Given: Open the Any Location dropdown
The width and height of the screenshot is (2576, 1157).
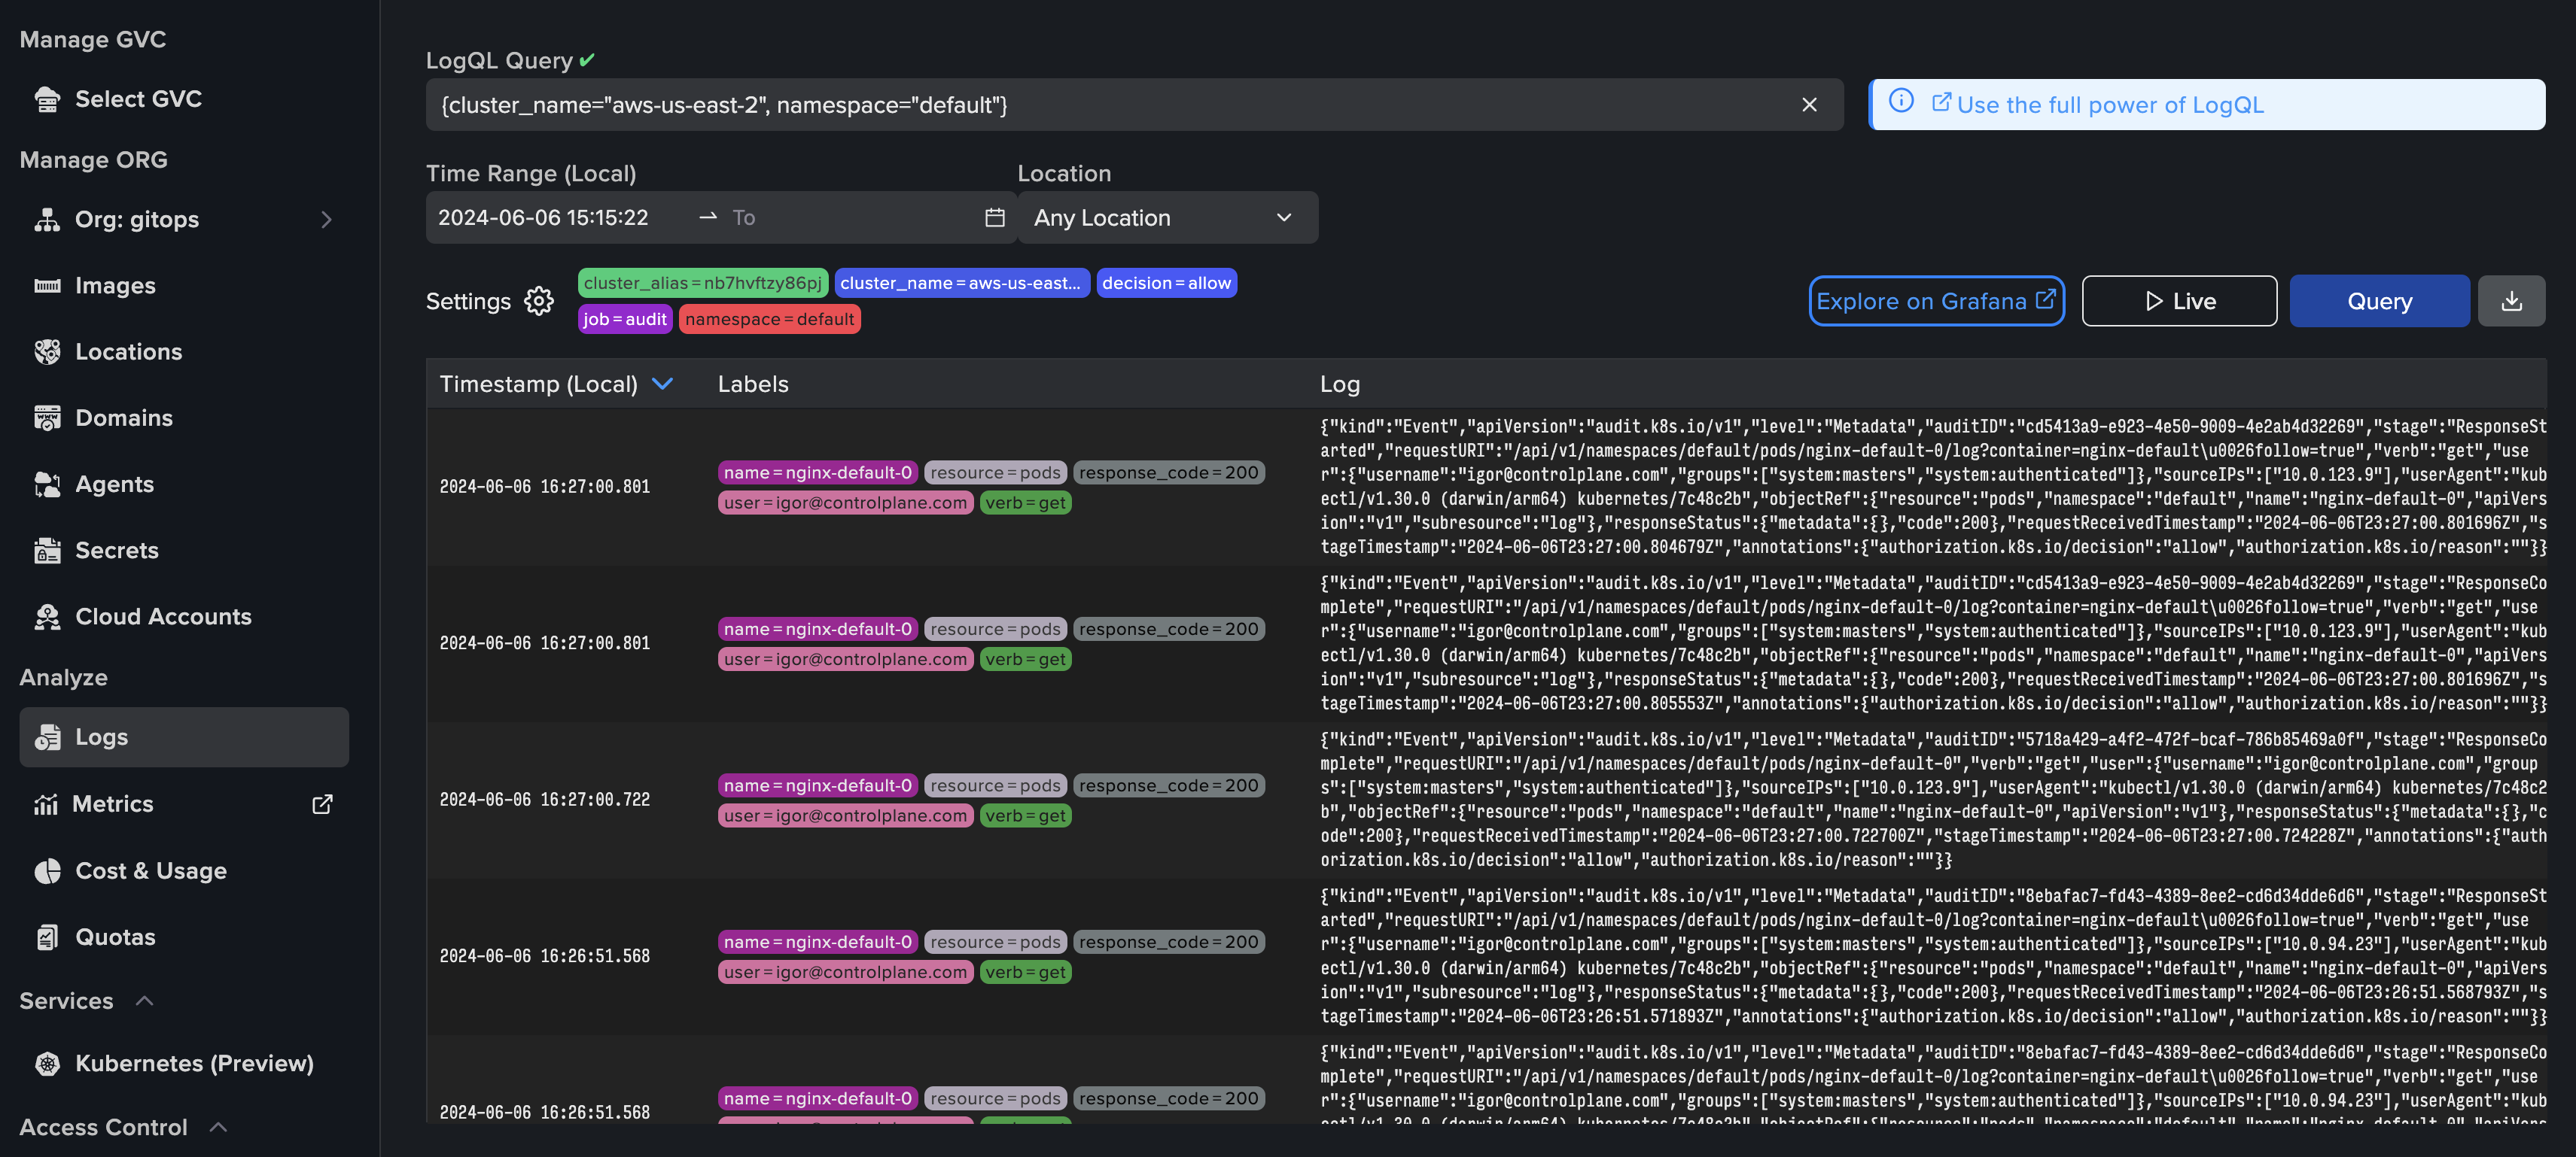Looking at the screenshot, I should tap(1166, 218).
